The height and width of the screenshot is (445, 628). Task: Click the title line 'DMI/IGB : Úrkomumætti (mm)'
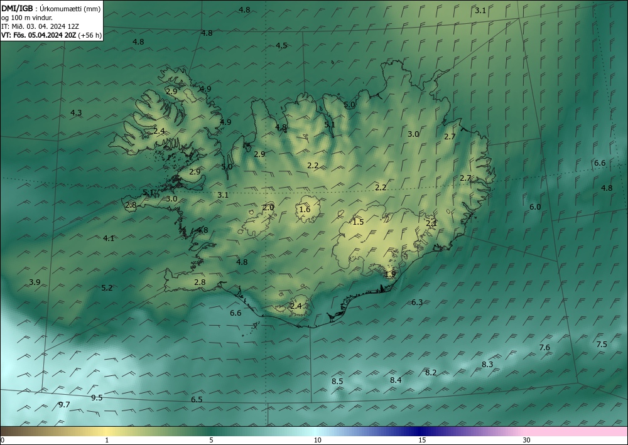51,9
